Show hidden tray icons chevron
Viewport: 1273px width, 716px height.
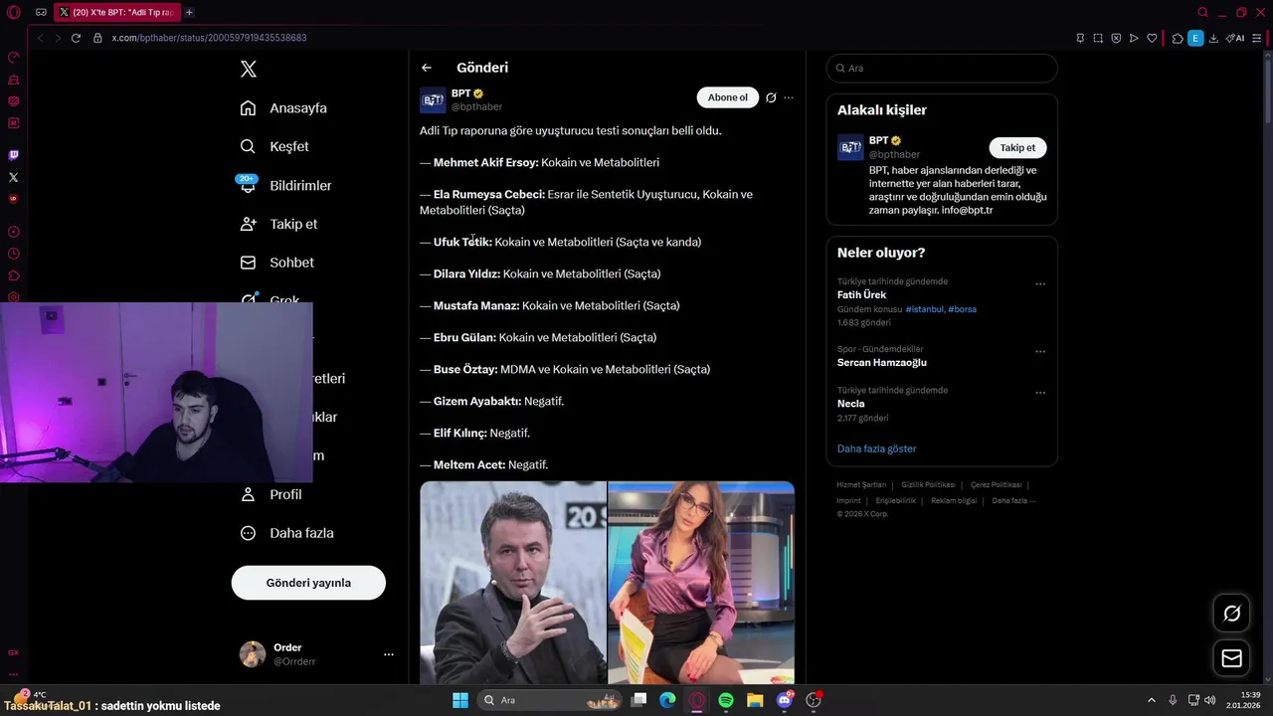click(1152, 700)
